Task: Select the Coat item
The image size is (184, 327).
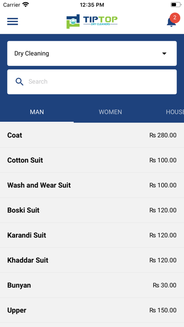Action: tap(92, 135)
